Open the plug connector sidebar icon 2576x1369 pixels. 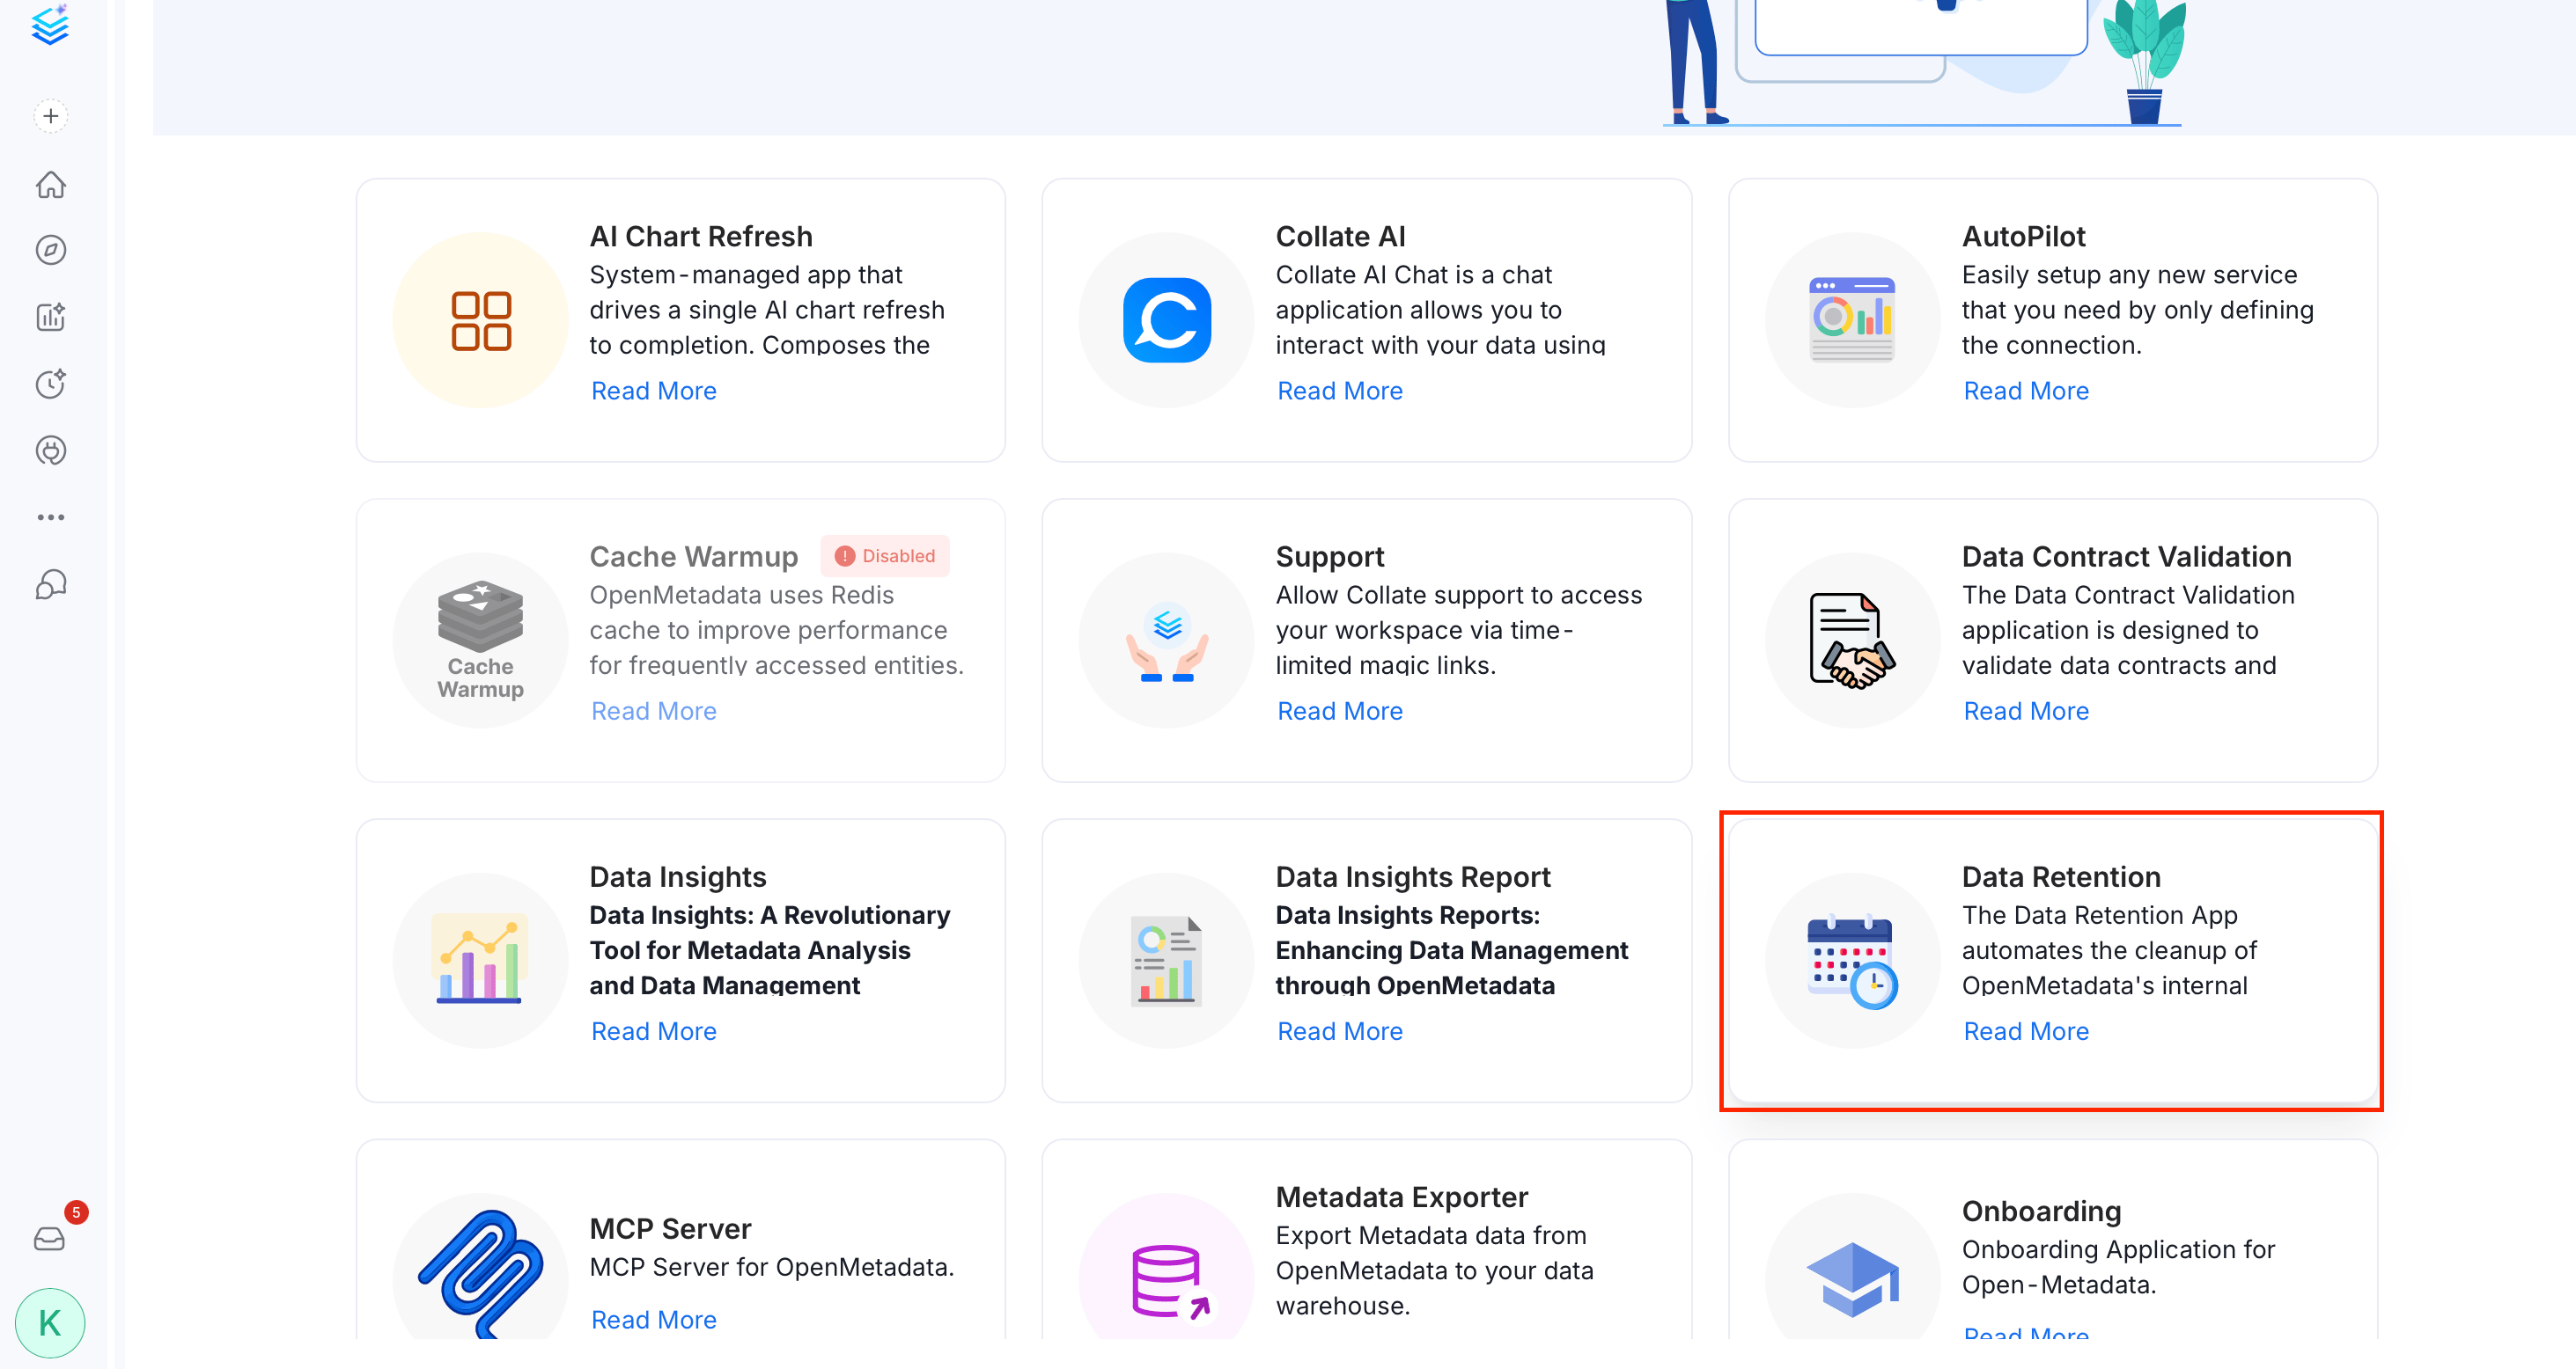pyautogui.click(x=51, y=450)
